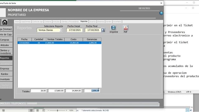Open the Articulos tab
The image size is (199, 112).
(56, 21)
